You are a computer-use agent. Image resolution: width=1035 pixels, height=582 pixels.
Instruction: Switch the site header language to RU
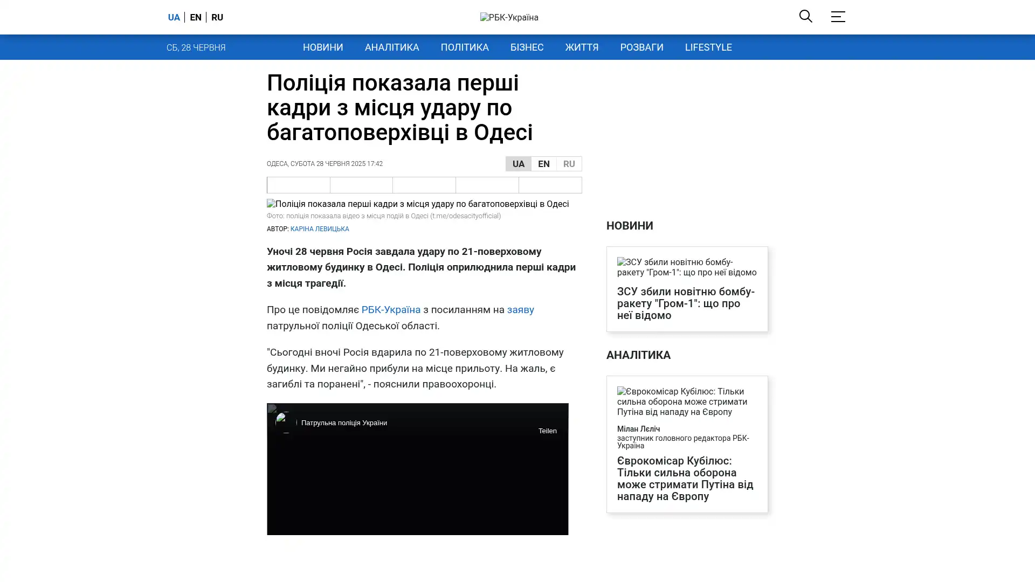pos(217,17)
